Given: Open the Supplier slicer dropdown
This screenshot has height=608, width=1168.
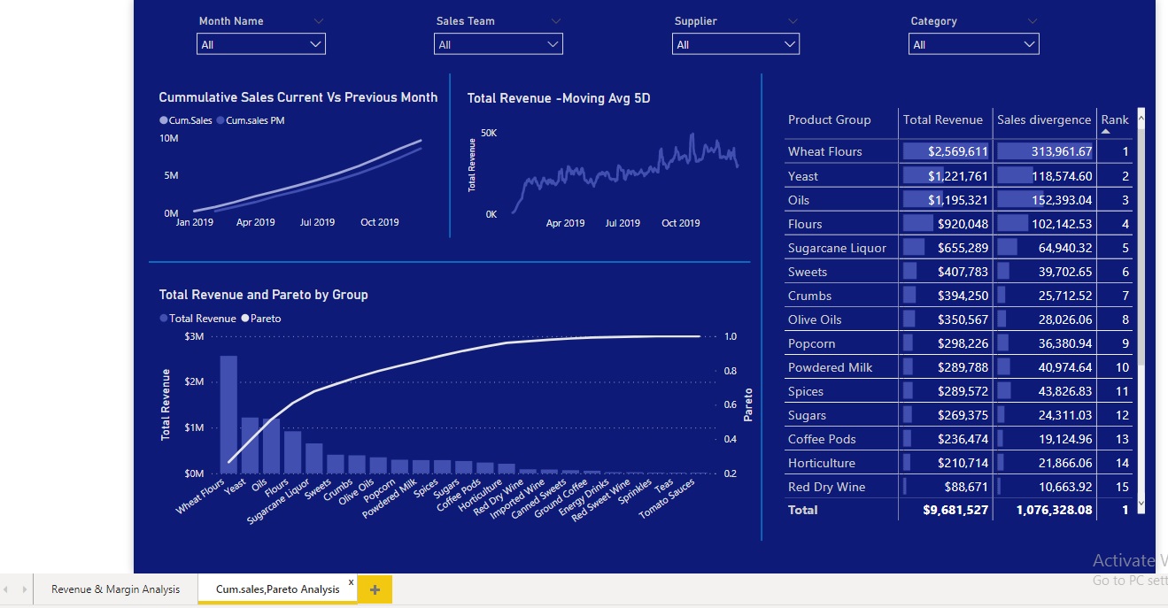Looking at the screenshot, I should click(790, 42).
